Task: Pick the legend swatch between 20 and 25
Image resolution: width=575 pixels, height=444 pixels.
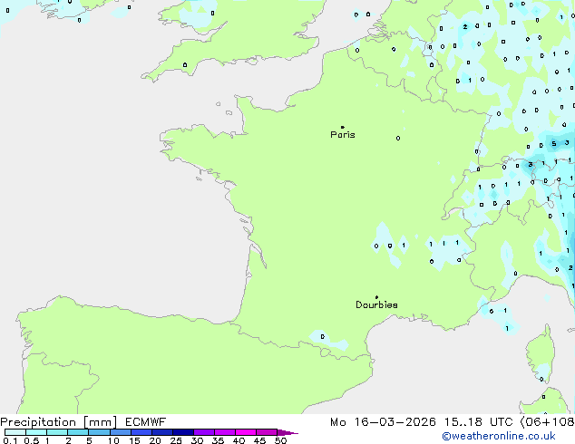Action: (161, 432)
